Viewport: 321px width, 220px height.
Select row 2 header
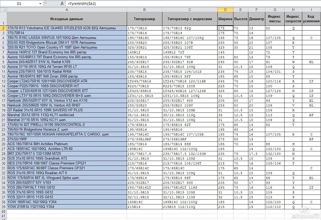point(3,28)
